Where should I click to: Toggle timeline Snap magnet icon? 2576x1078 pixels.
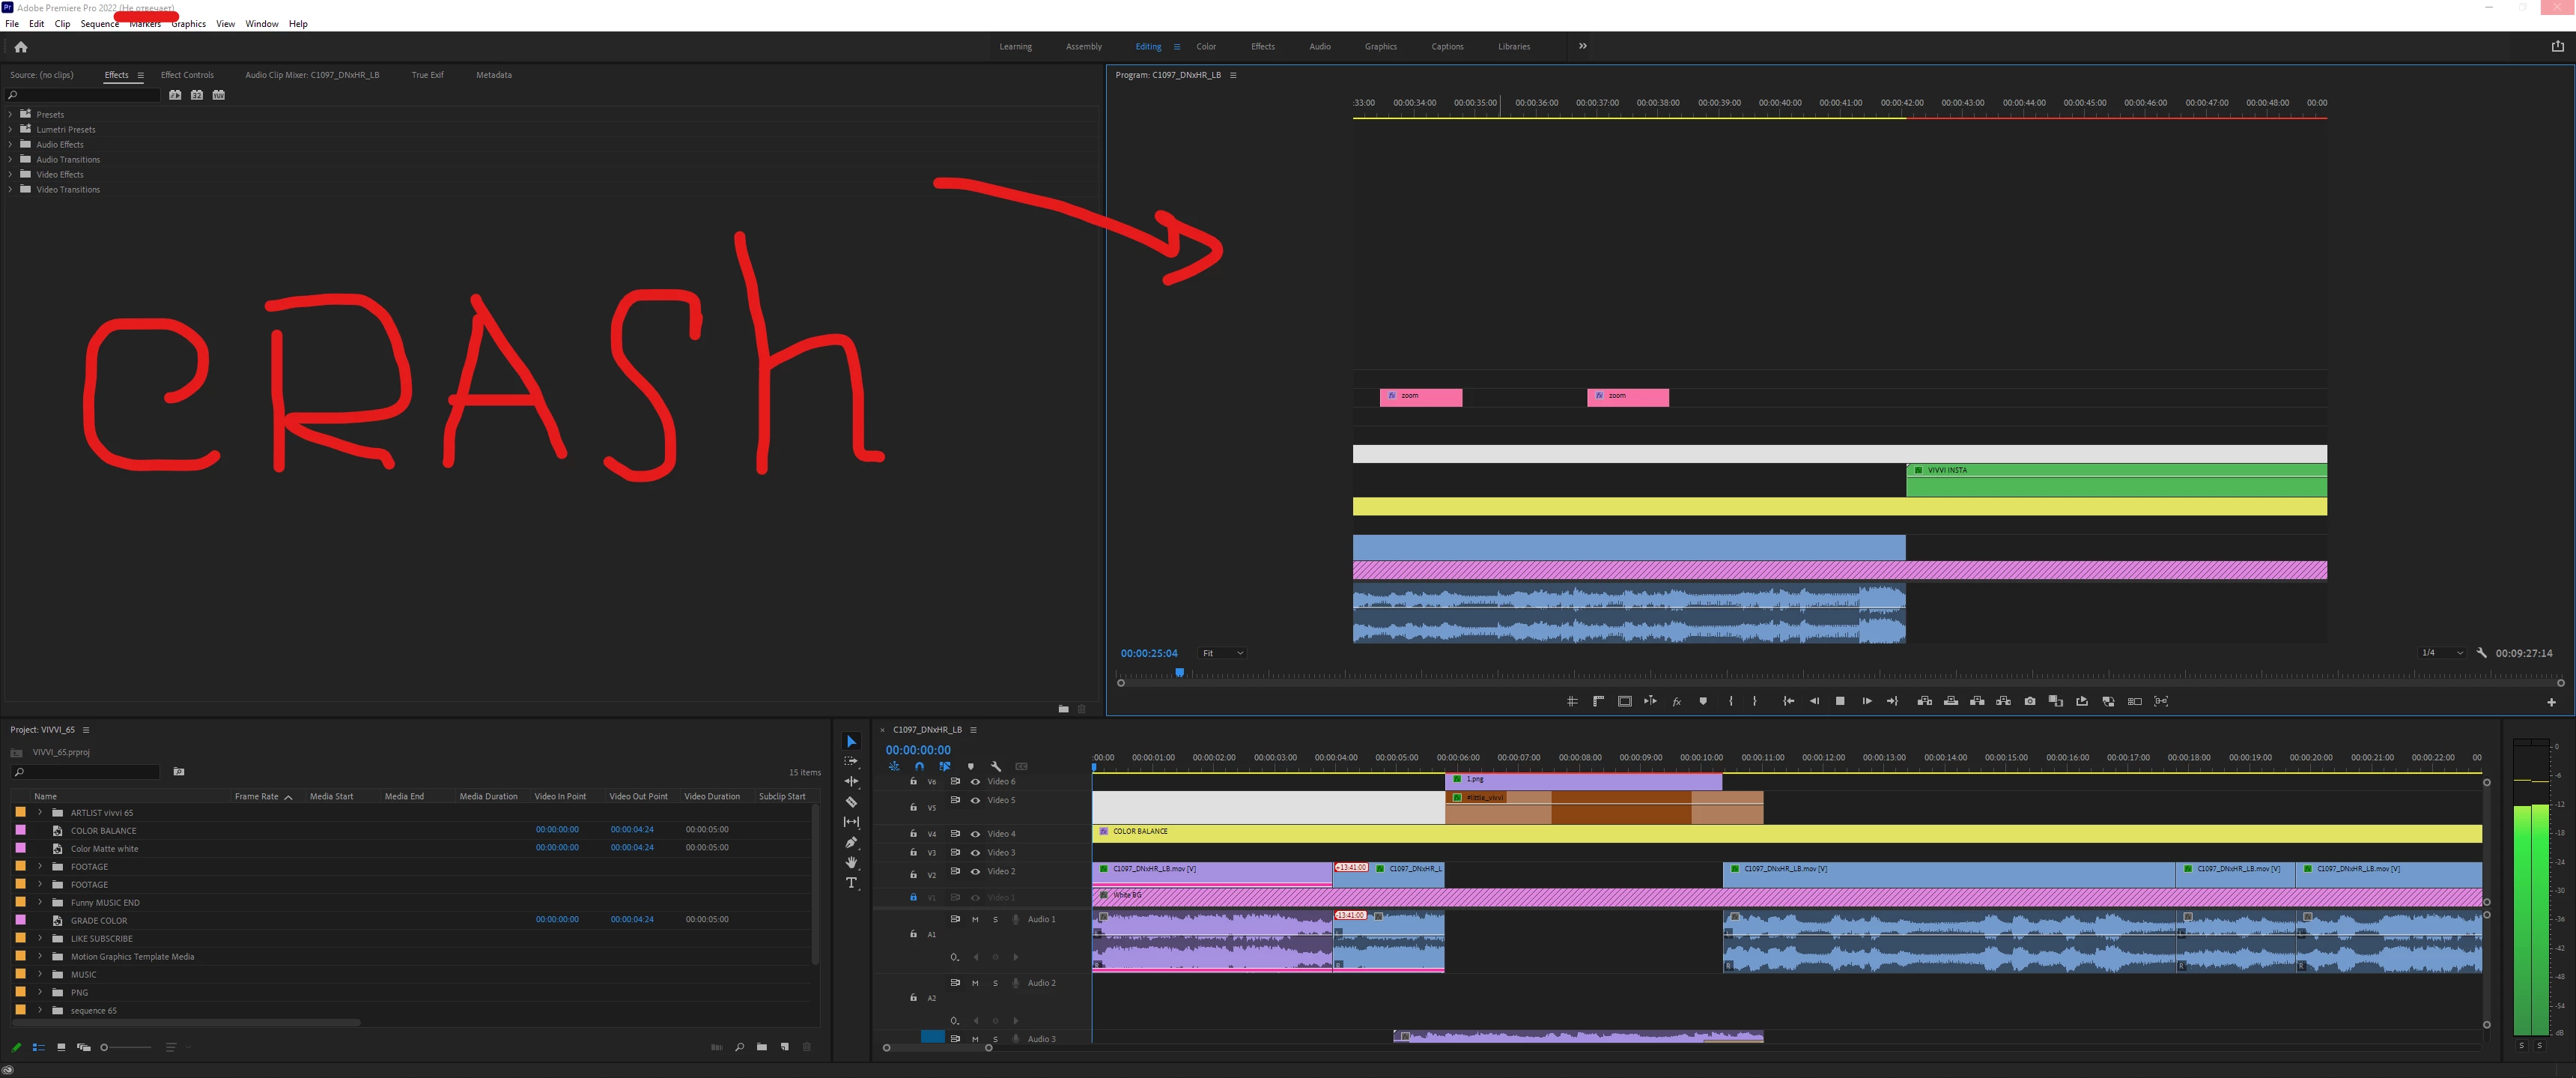tap(919, 767)
